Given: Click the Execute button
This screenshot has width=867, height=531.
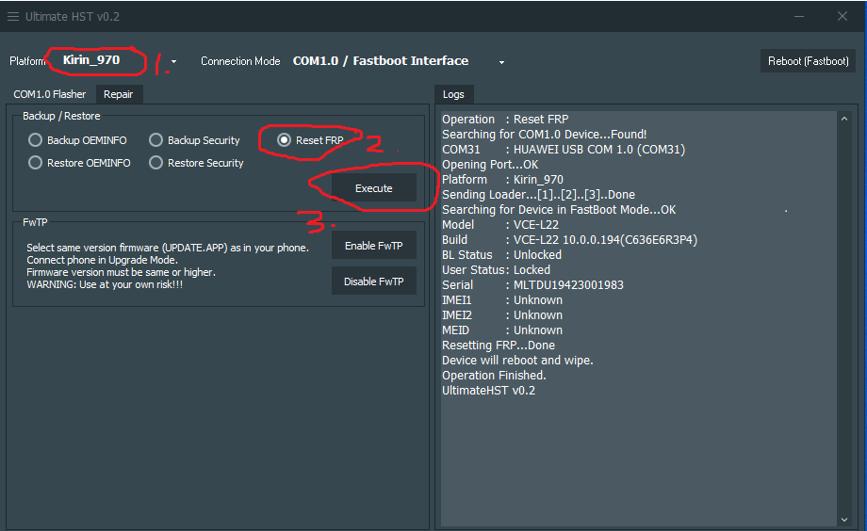Looking at the screenshot, I should [x=374, y=188].
